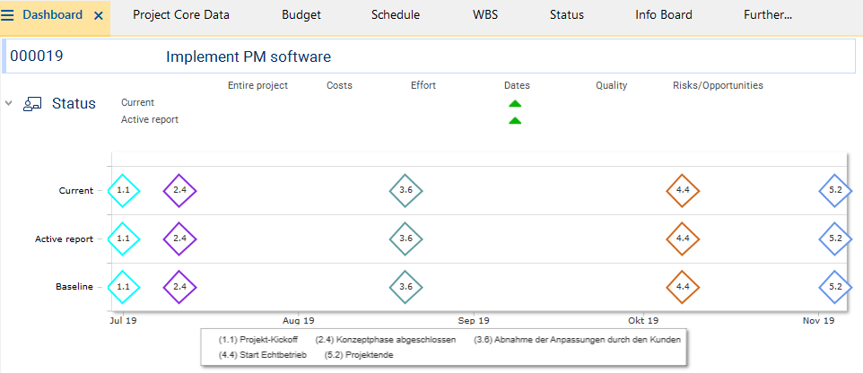Viewport: 863px width, 373px height.
Task: Click the Current axis label of the chart
Action: (76, 191)
